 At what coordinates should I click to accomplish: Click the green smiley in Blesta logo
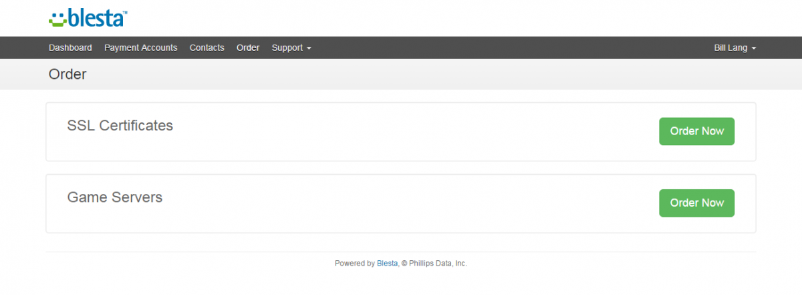[58, 19]
